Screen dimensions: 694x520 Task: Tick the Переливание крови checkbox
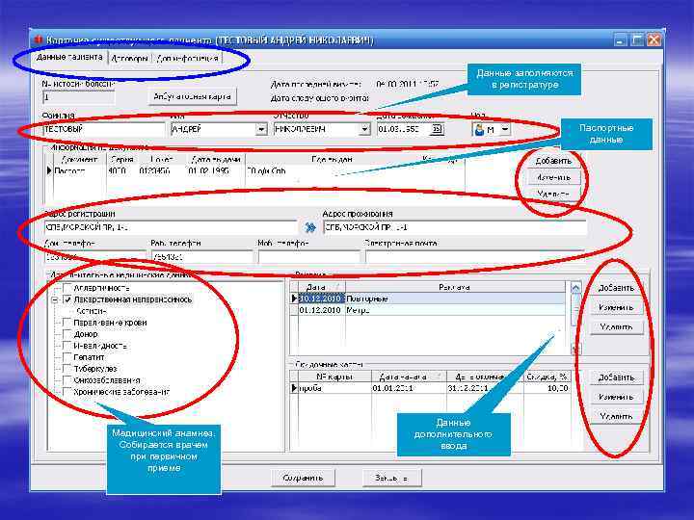67,323
